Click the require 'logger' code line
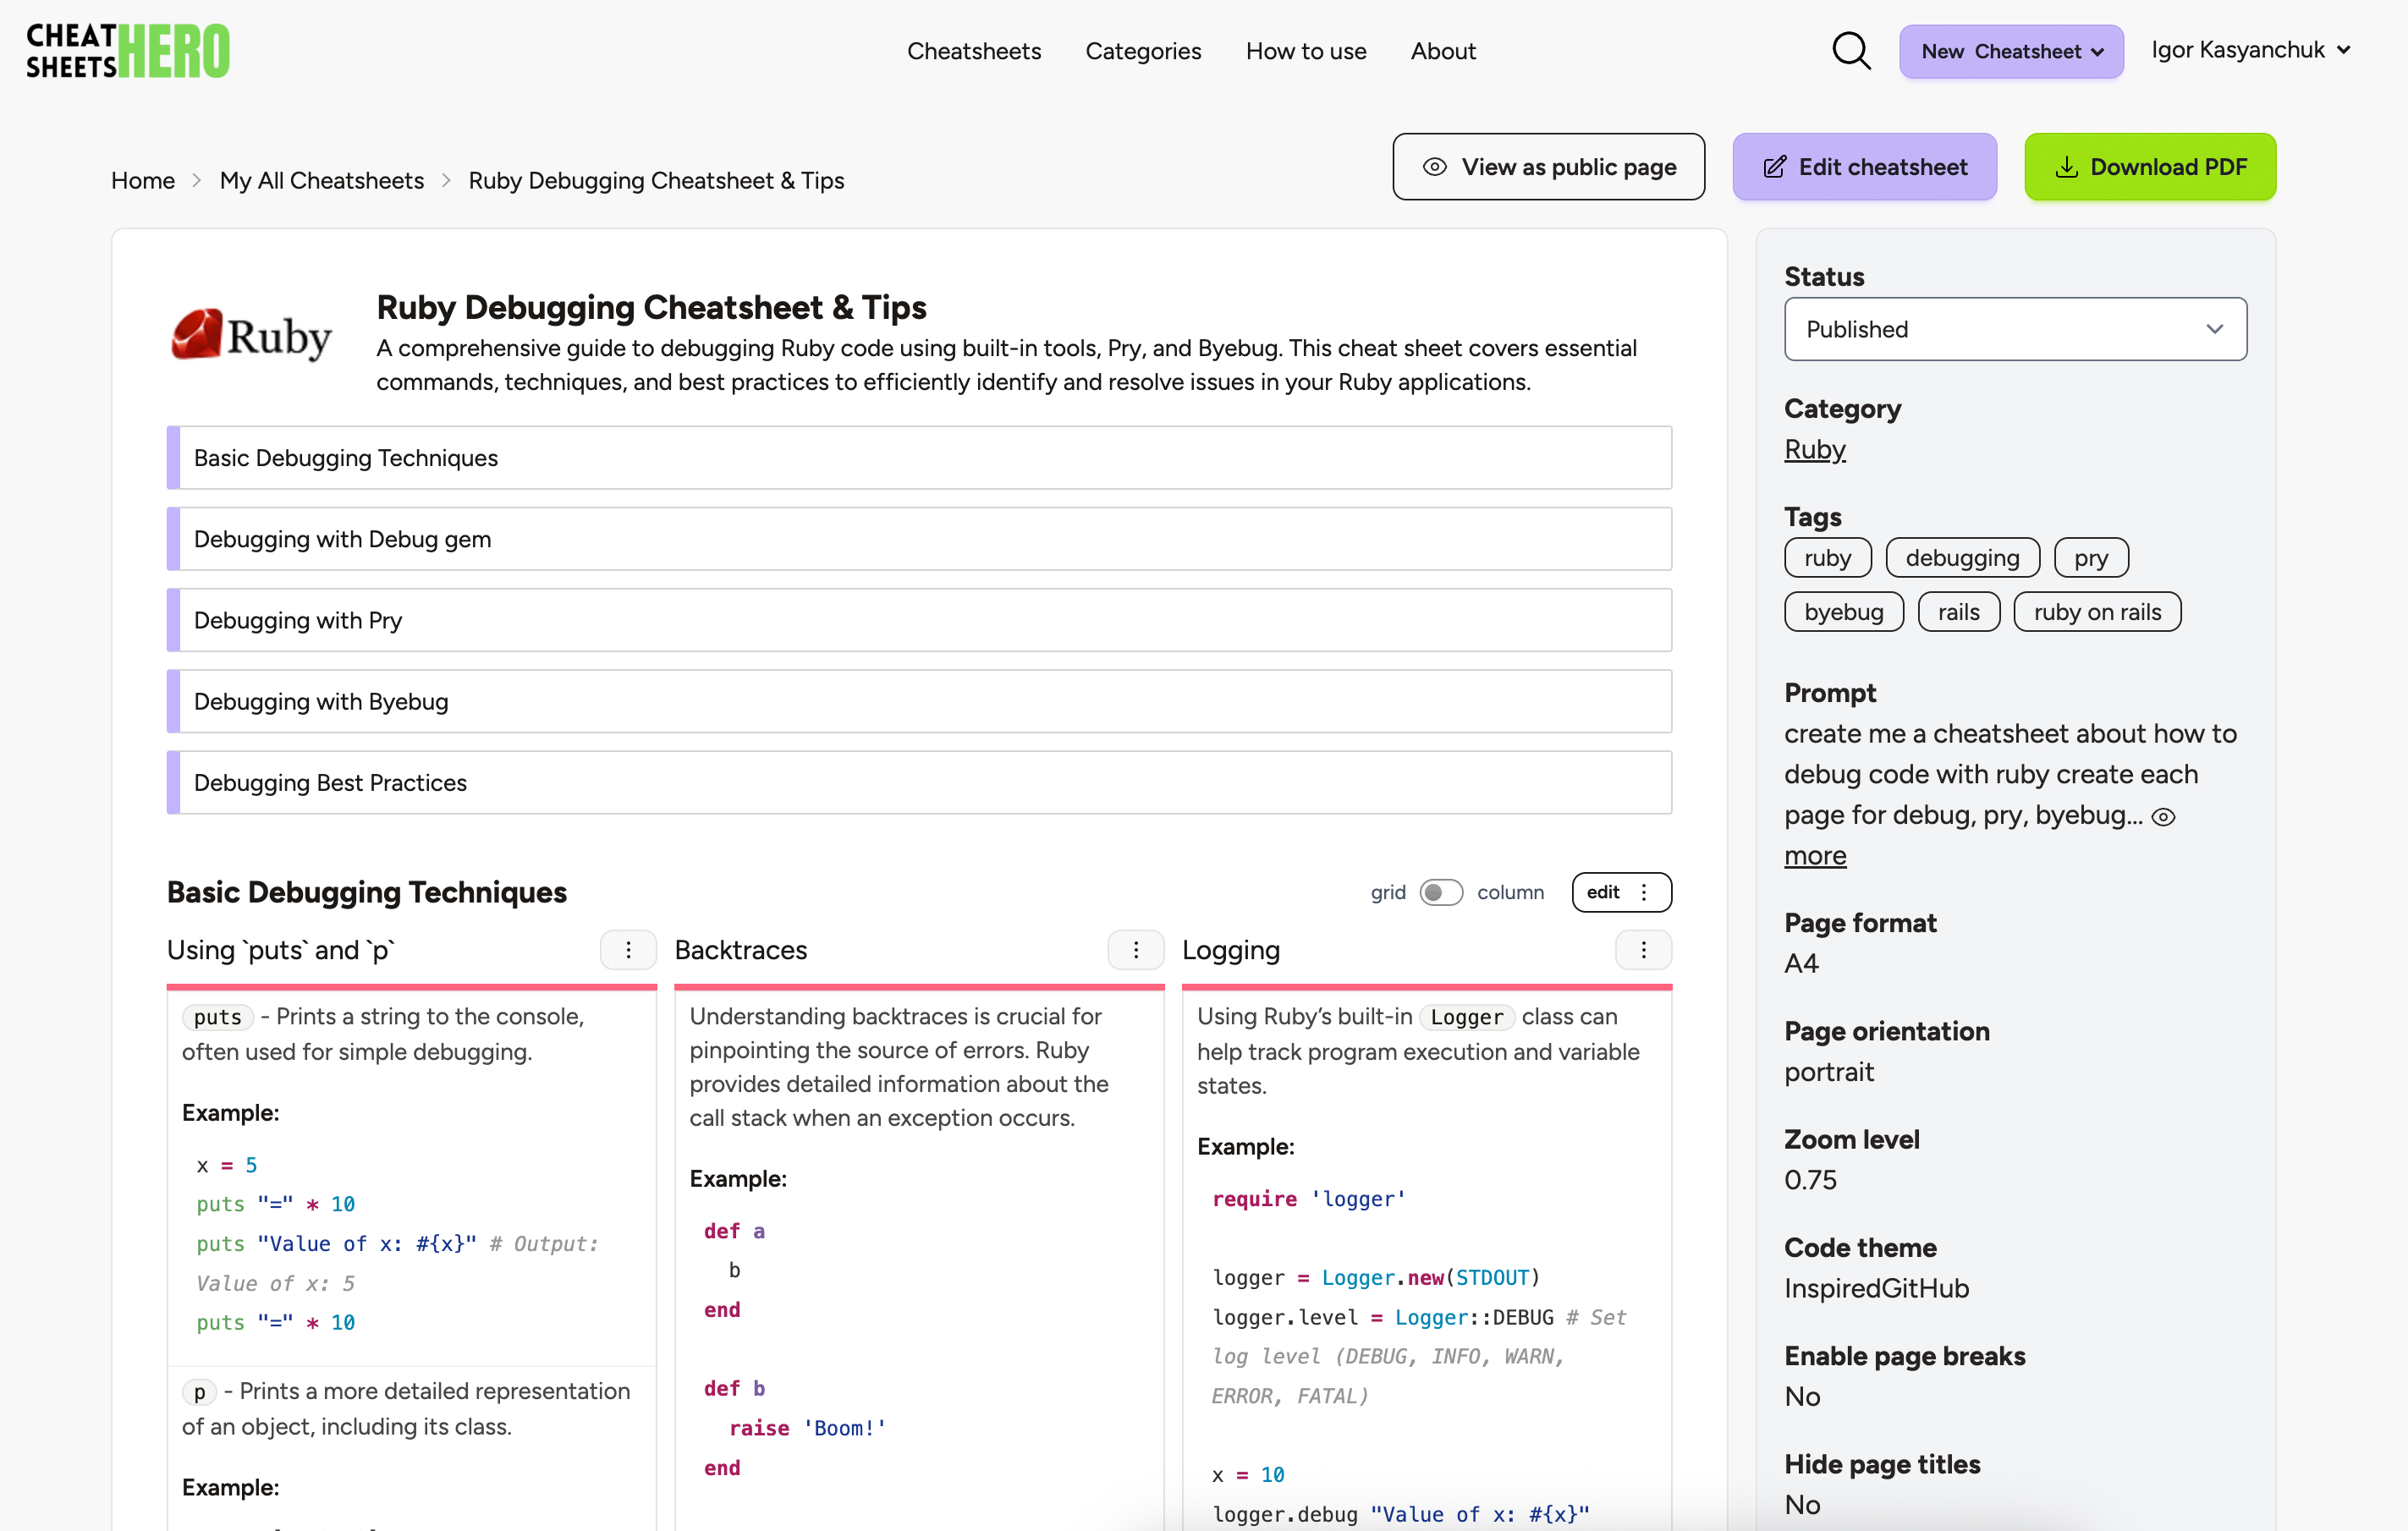 click(1309, 1199)
